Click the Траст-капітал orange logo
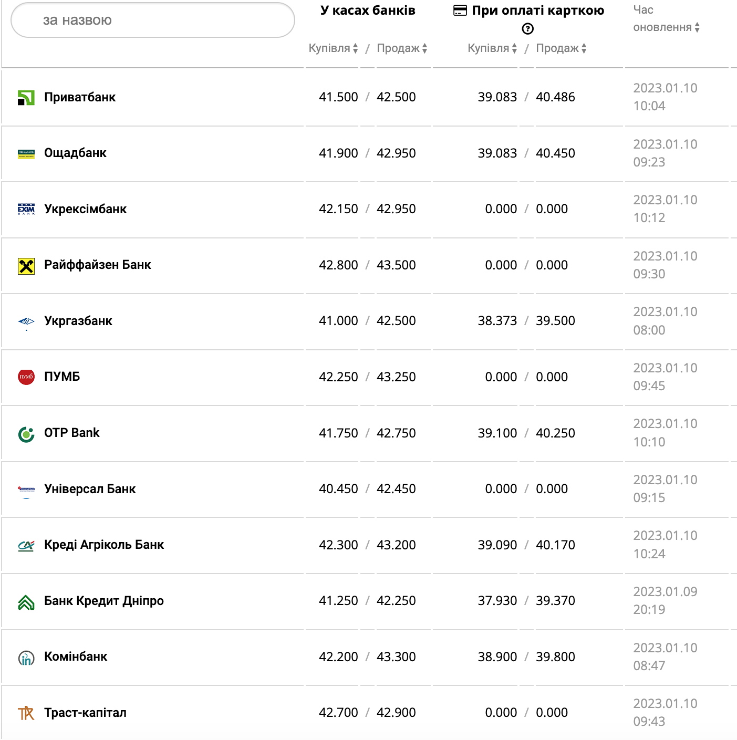The width and height of the screenshot is (737, 740). click(x=26, y=713)
